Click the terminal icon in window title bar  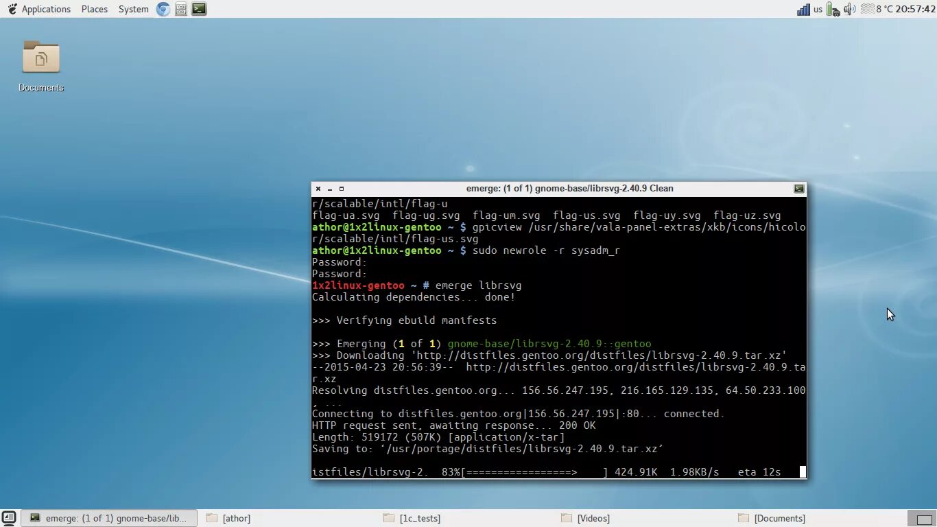tap(799, 189)
